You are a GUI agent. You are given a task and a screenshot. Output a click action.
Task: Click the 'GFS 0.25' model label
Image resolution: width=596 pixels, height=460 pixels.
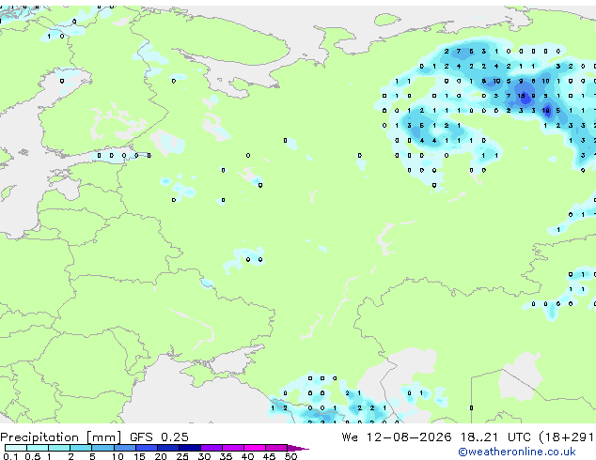tap(159, 437)
